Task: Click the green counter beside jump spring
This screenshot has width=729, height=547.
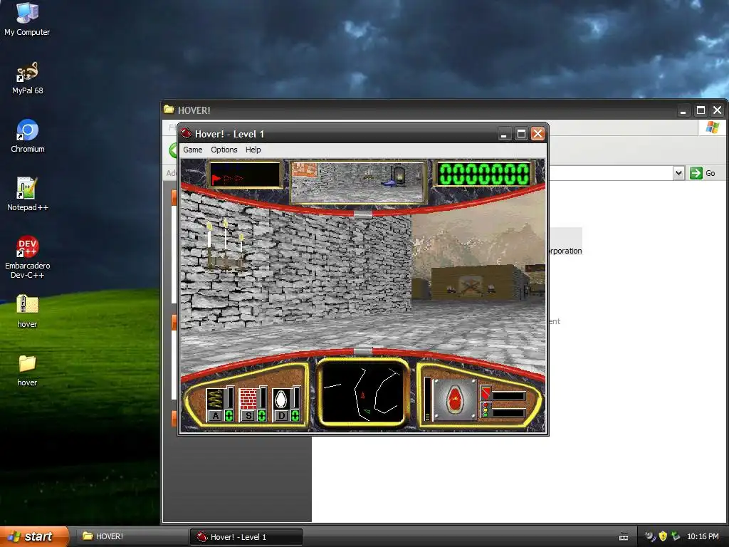Action: 229,415
